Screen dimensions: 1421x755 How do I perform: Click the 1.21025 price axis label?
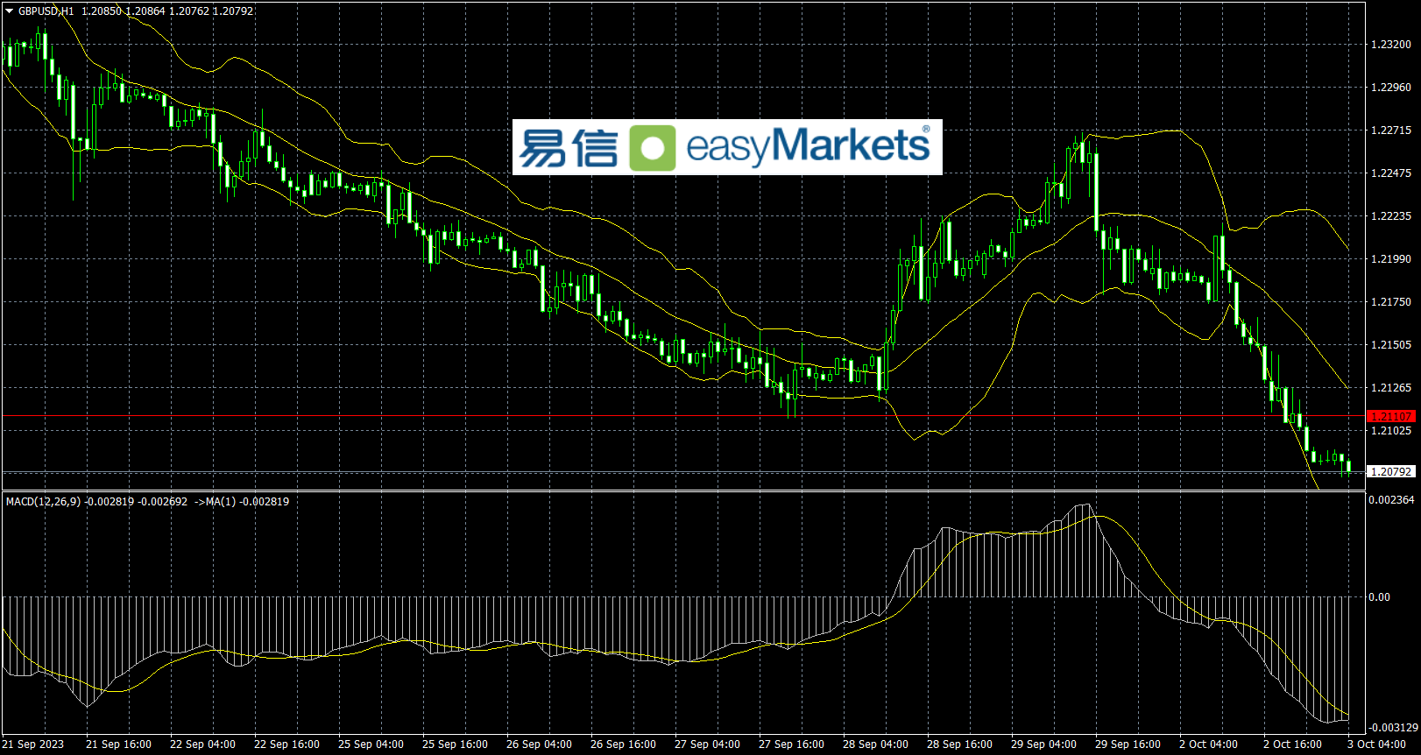(x=1391, y=431)
